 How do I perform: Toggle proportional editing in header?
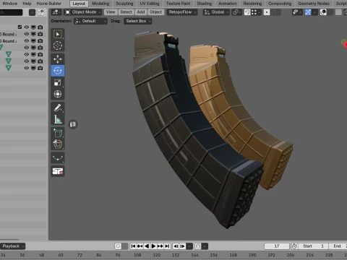[267, 12]
